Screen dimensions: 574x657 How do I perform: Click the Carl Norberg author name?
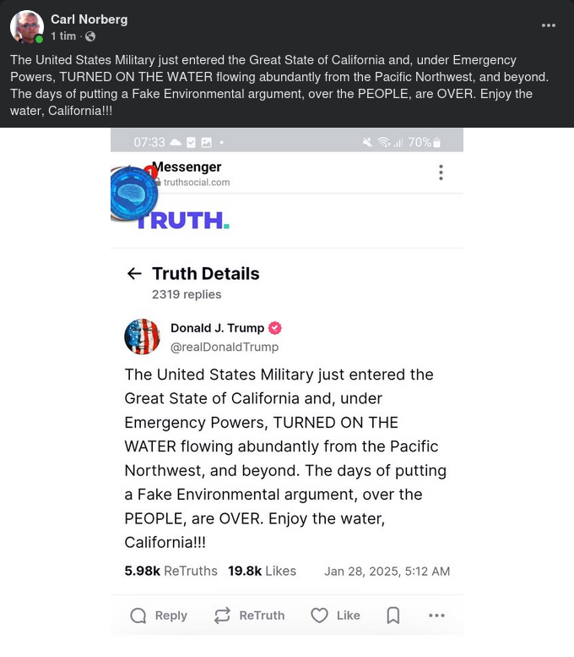click(x=89, y=19)
